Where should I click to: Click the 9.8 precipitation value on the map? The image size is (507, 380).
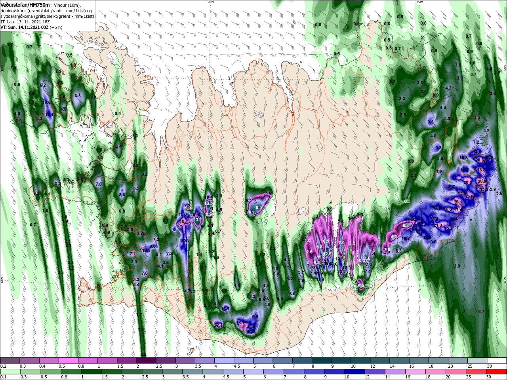tap(438, 148)
